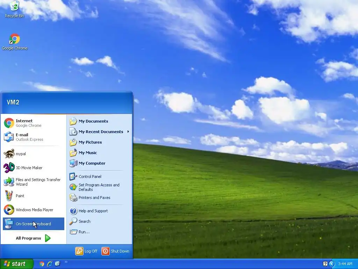Image resolution: width=358 pixels, height=269 pixels.
Task: Click the 3:44 AM taskbar clock
Action: [345, 264]
